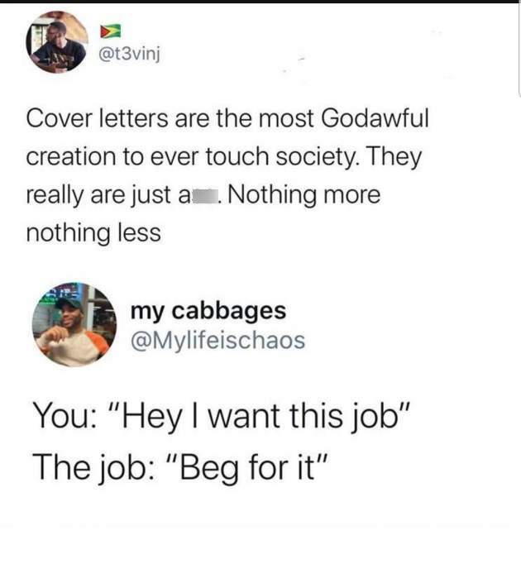
Task: Click the 'nothing less' line
Action: coord(93,233)
